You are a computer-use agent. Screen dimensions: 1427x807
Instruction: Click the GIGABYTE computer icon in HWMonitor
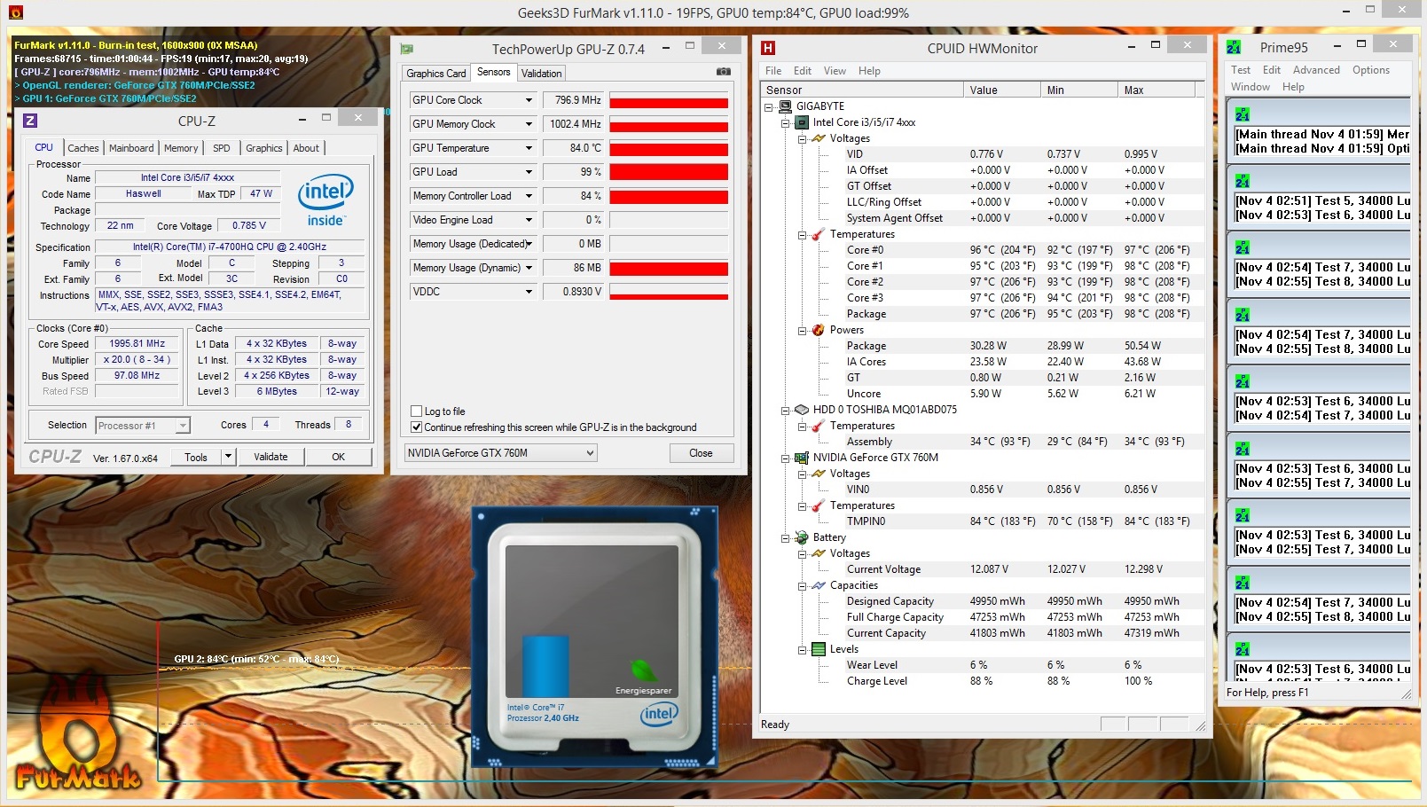(x=785, y=106)
